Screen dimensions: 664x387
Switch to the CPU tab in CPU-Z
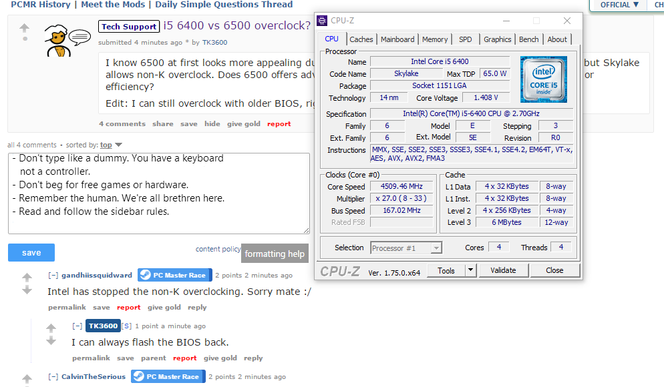[x=331, y=39]
